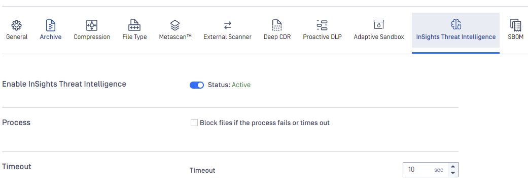Decrease timeout with the down arrow

453,173
